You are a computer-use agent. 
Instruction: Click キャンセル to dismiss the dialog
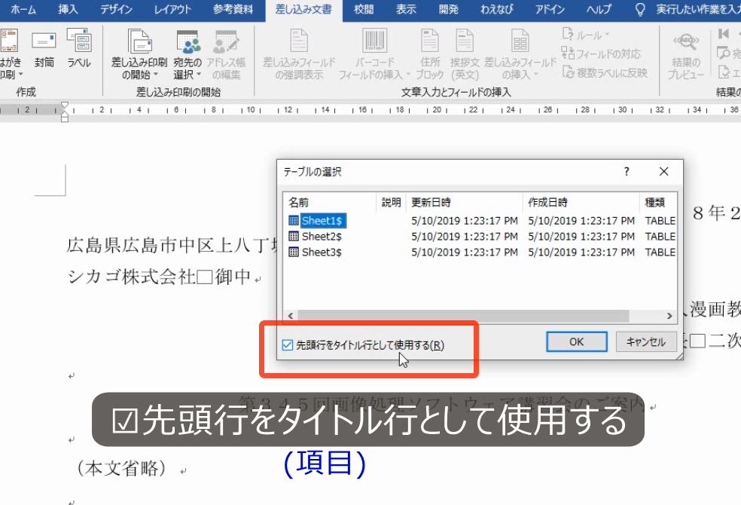pos(648,341)
